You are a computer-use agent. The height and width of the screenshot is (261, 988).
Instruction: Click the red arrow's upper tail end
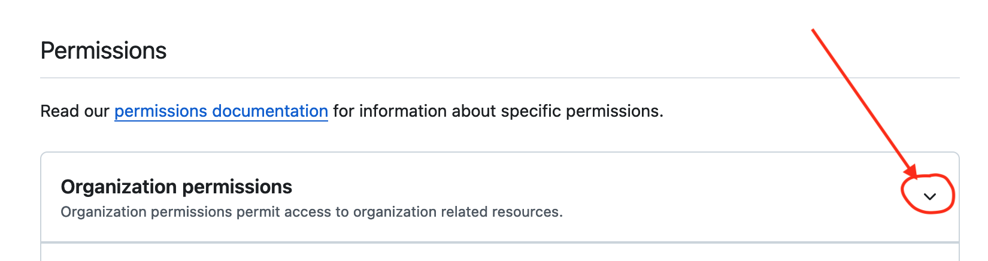click(x=814, y=31)
